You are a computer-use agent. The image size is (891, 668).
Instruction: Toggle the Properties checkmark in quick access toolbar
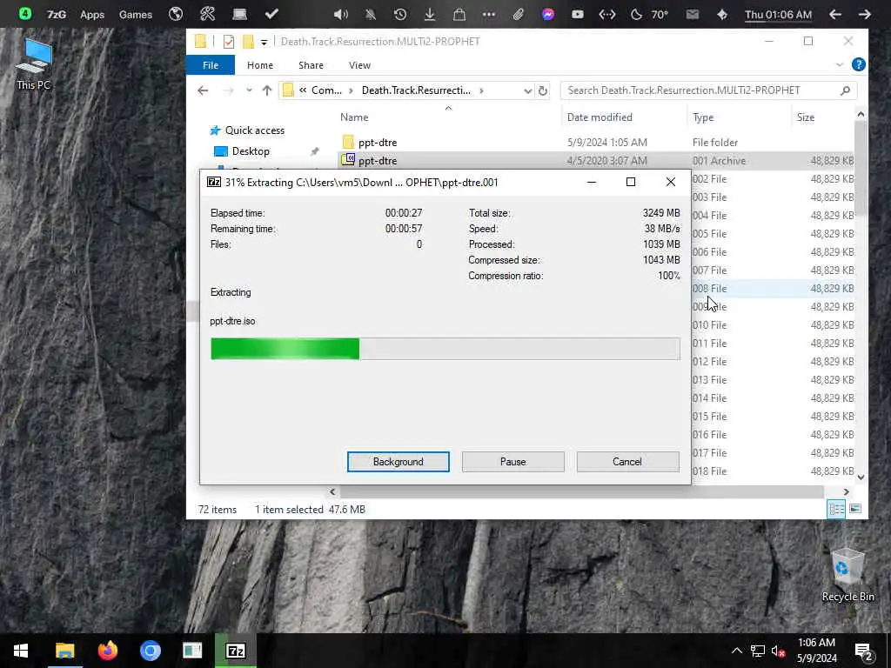[x=229, y=42]
